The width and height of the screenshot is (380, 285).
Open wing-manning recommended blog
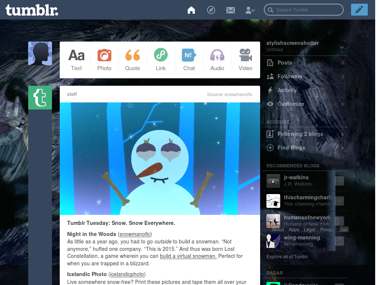302,238
